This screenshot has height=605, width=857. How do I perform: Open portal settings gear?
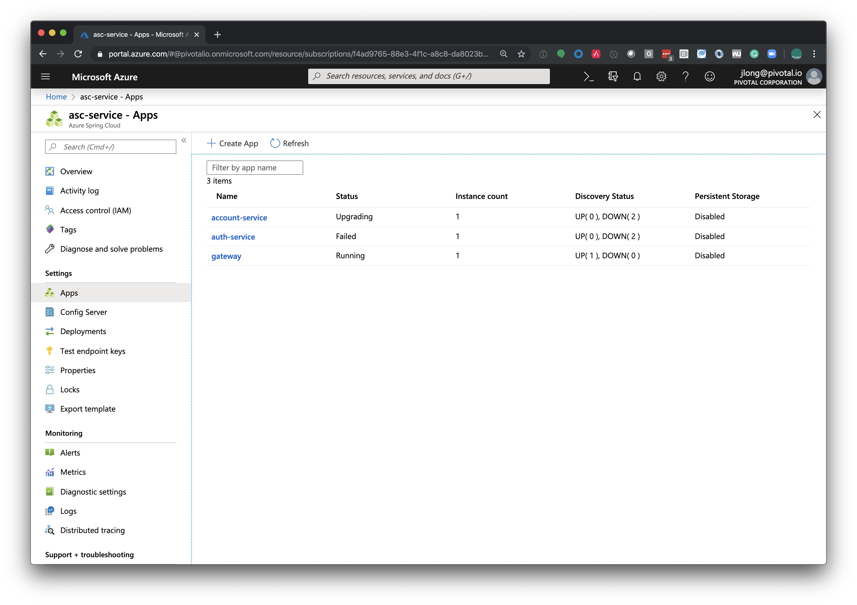coord(661,77)
